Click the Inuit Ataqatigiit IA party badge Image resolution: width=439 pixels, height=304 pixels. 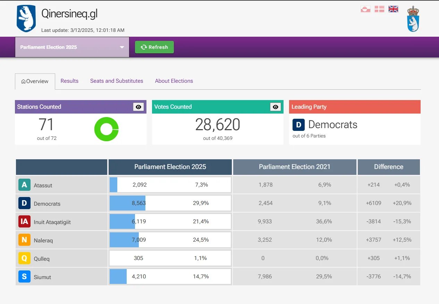point(24,222)
